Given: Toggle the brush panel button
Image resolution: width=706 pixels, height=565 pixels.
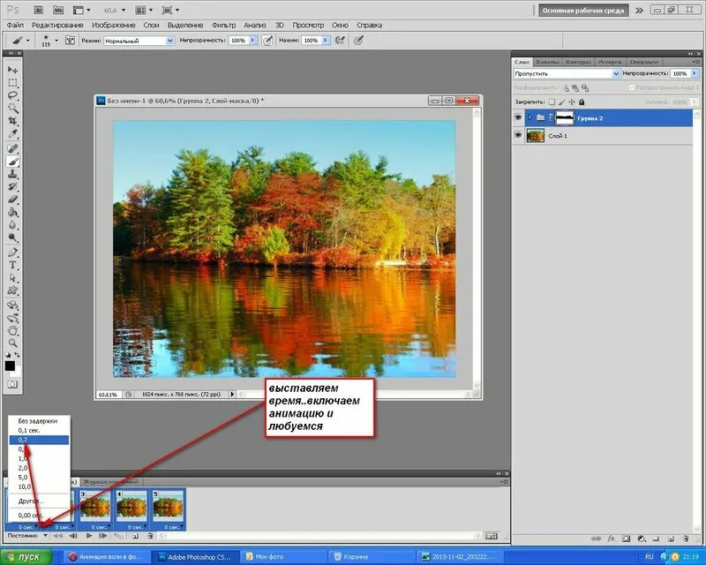Looking at the screenshot, I should 70,41.
